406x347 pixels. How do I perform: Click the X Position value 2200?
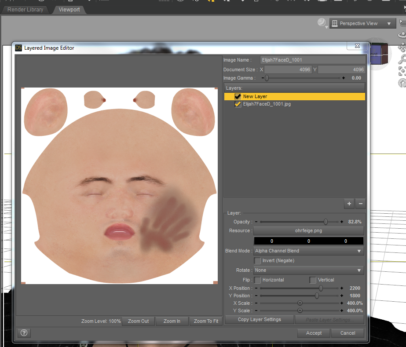pyautogui.click(x=355, y=288)
